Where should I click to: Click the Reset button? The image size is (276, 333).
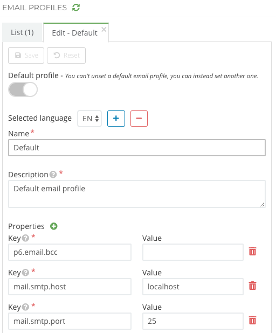click(x=66, y=55)
